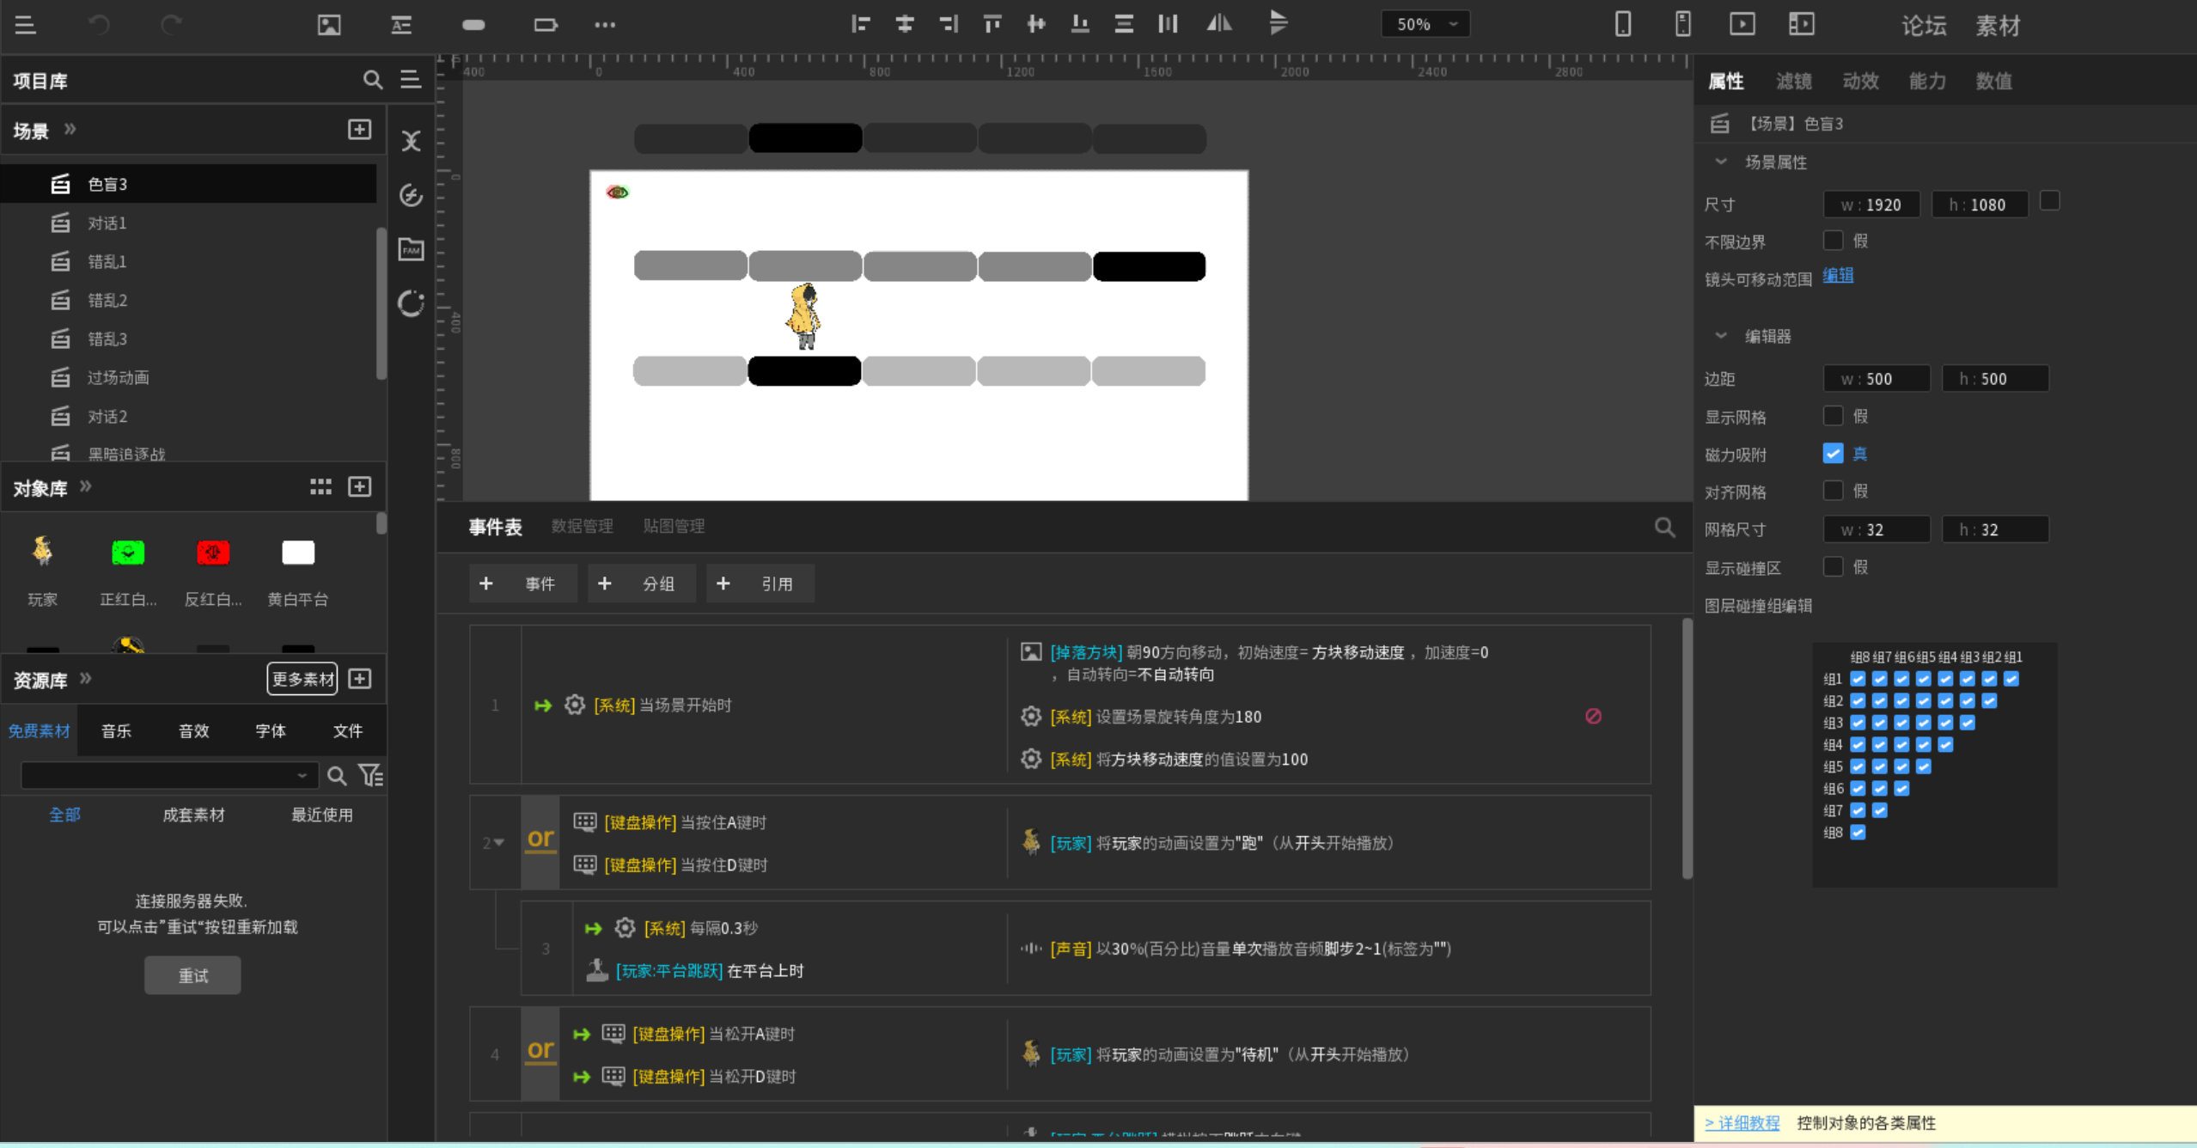Click the event table search icon

(x=1664, y=527)
